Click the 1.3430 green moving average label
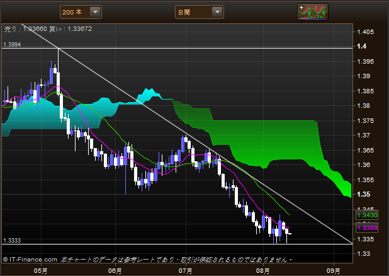Image resolution: width=389 pixels, height=276 pixels. (367, 215)
